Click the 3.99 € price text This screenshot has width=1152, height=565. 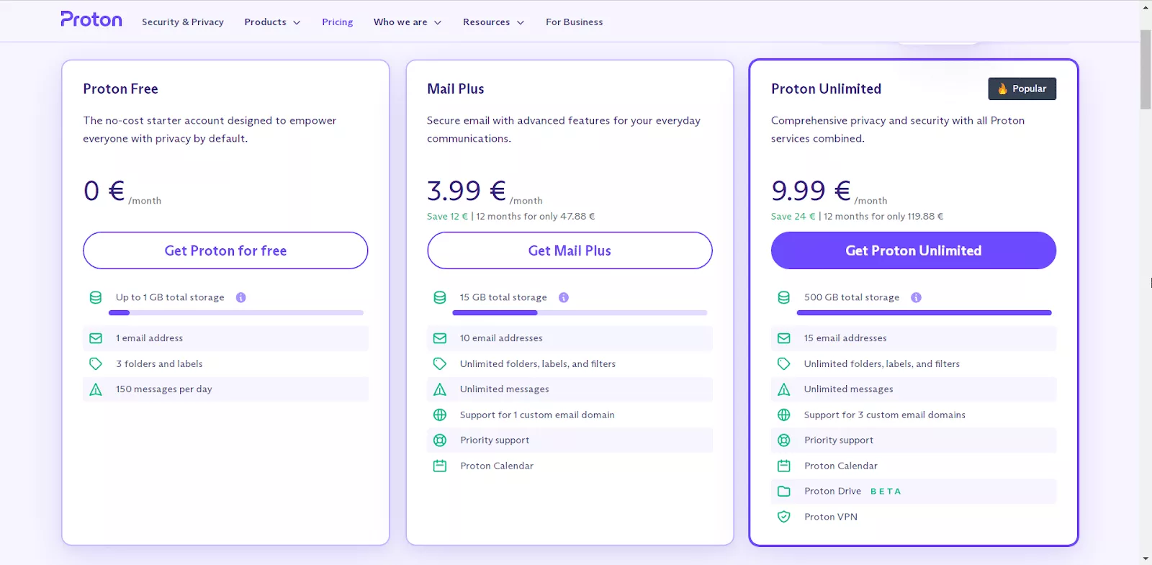467,191
